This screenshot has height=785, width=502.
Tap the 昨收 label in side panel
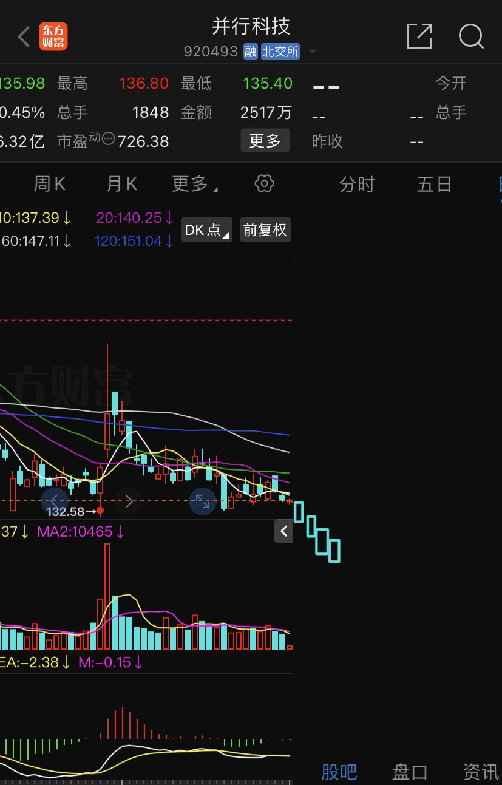(x=327, y=141)
